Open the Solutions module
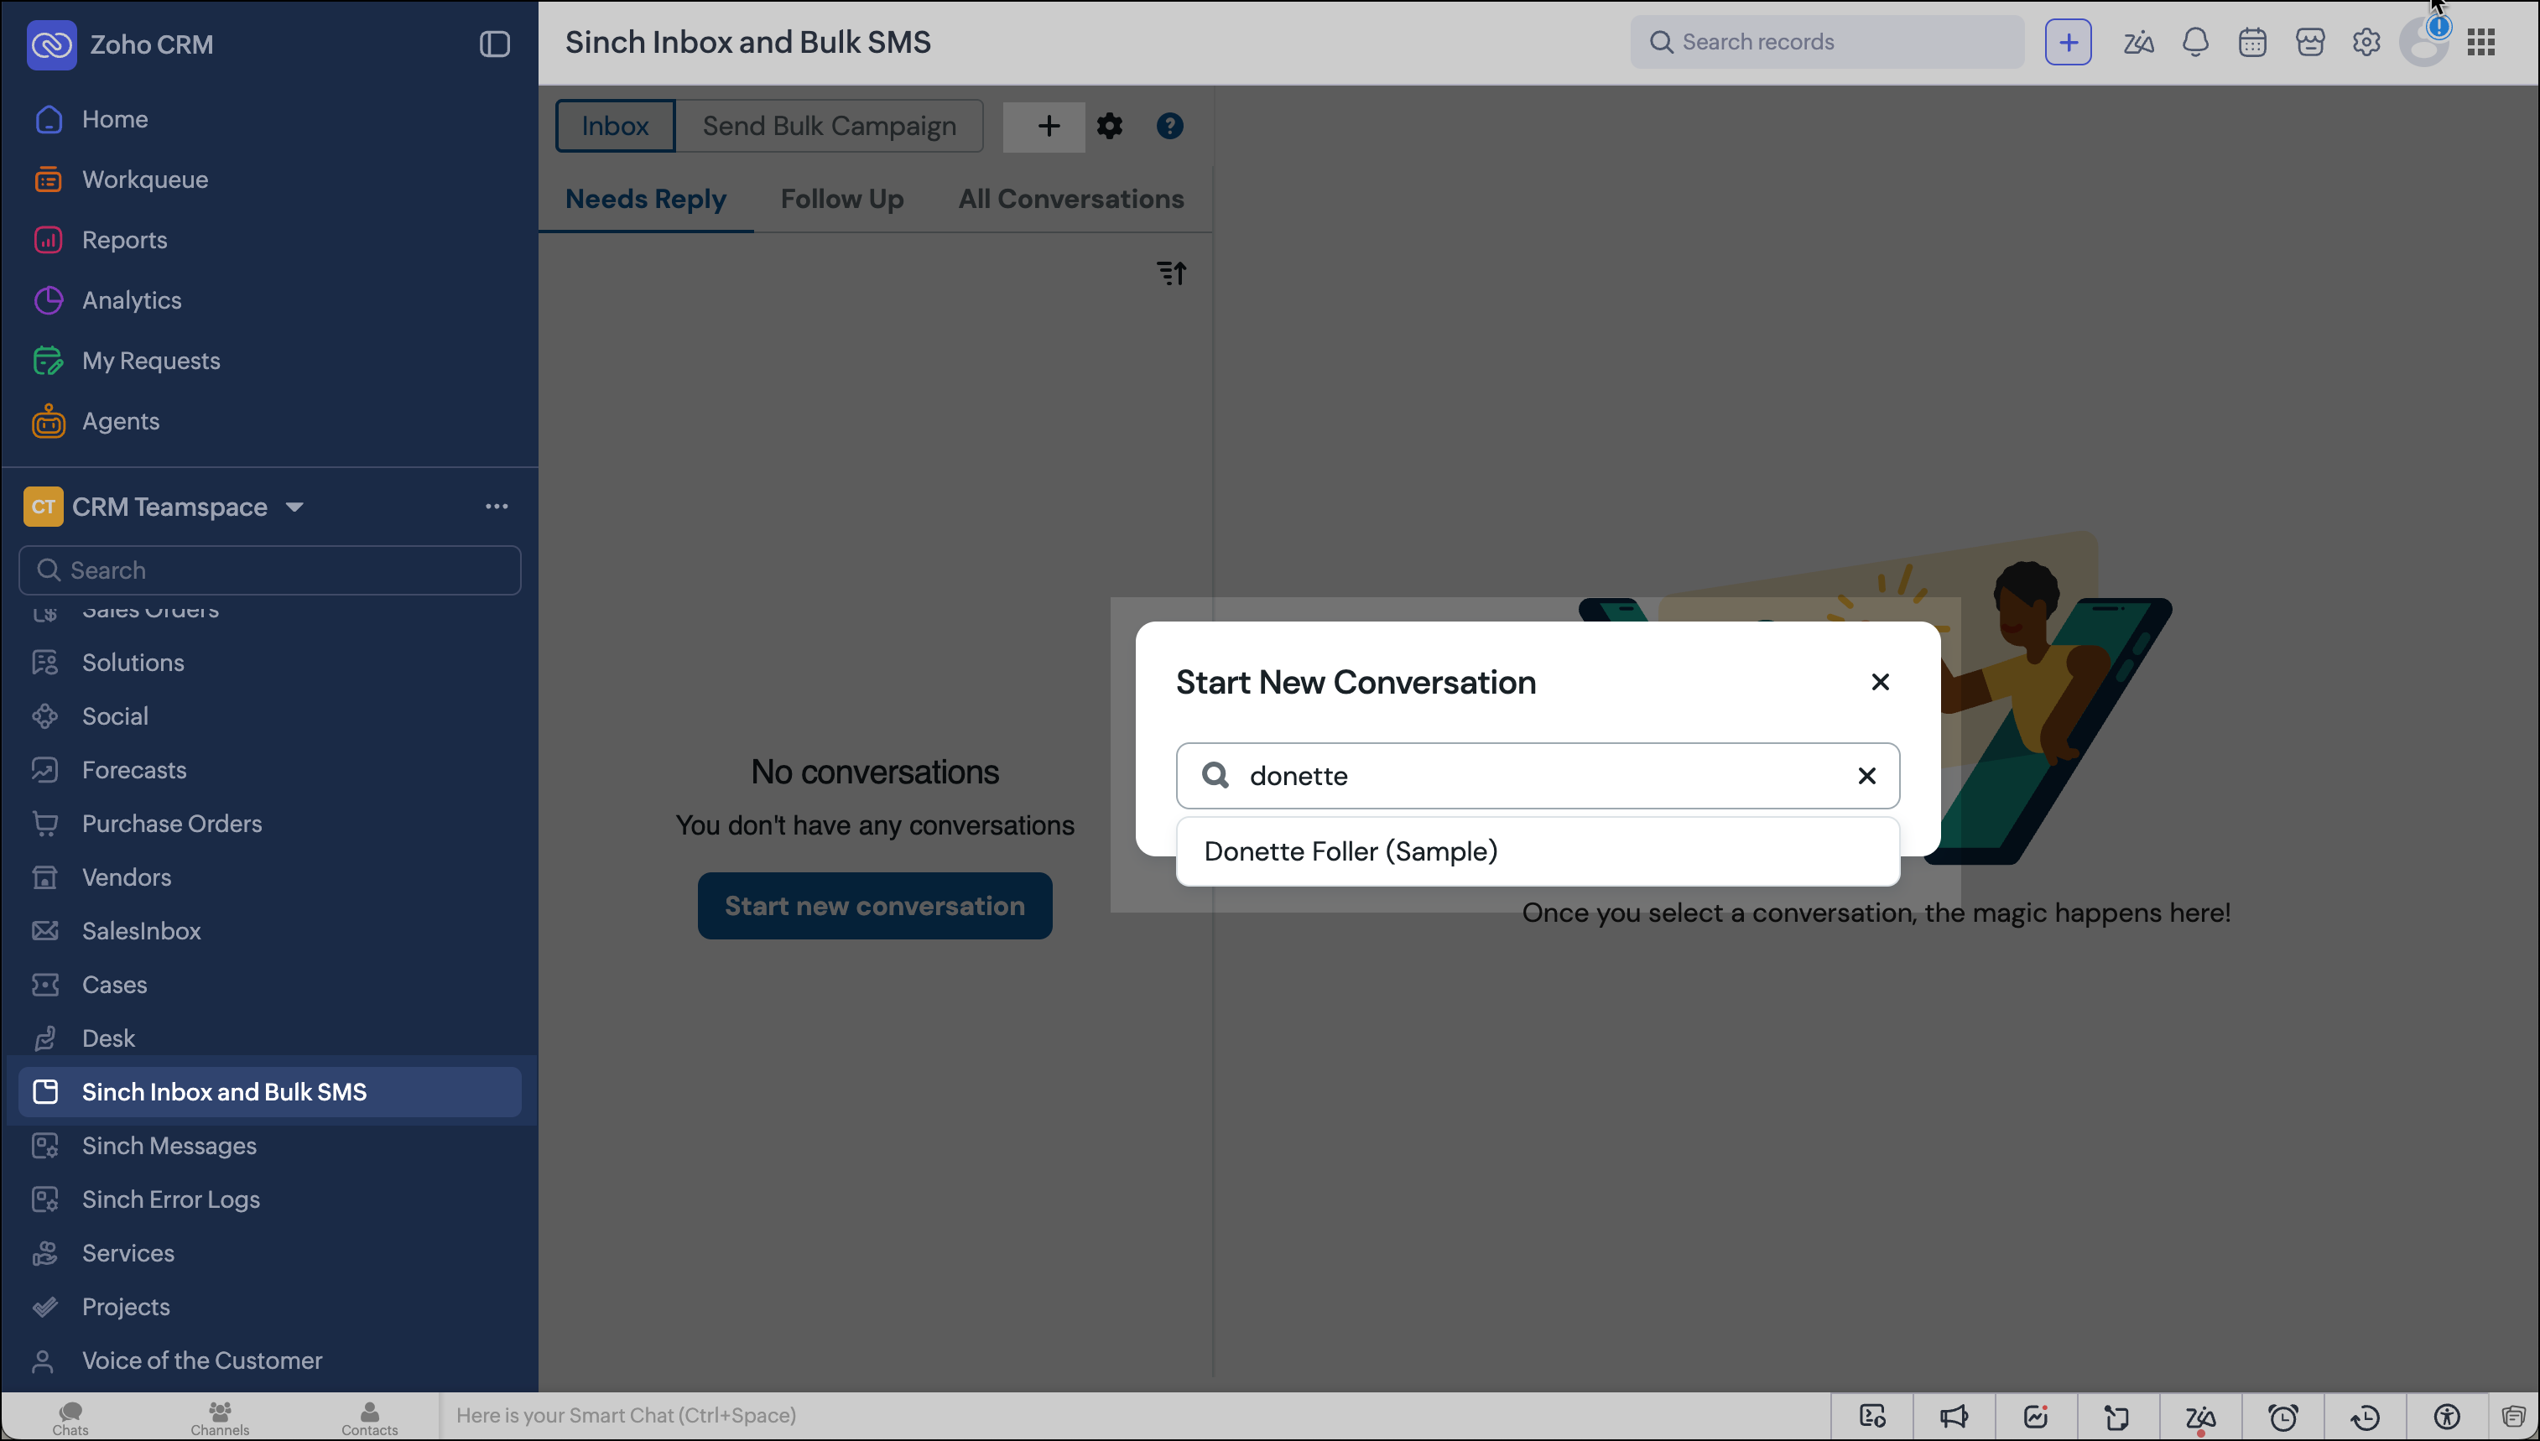 133,663
